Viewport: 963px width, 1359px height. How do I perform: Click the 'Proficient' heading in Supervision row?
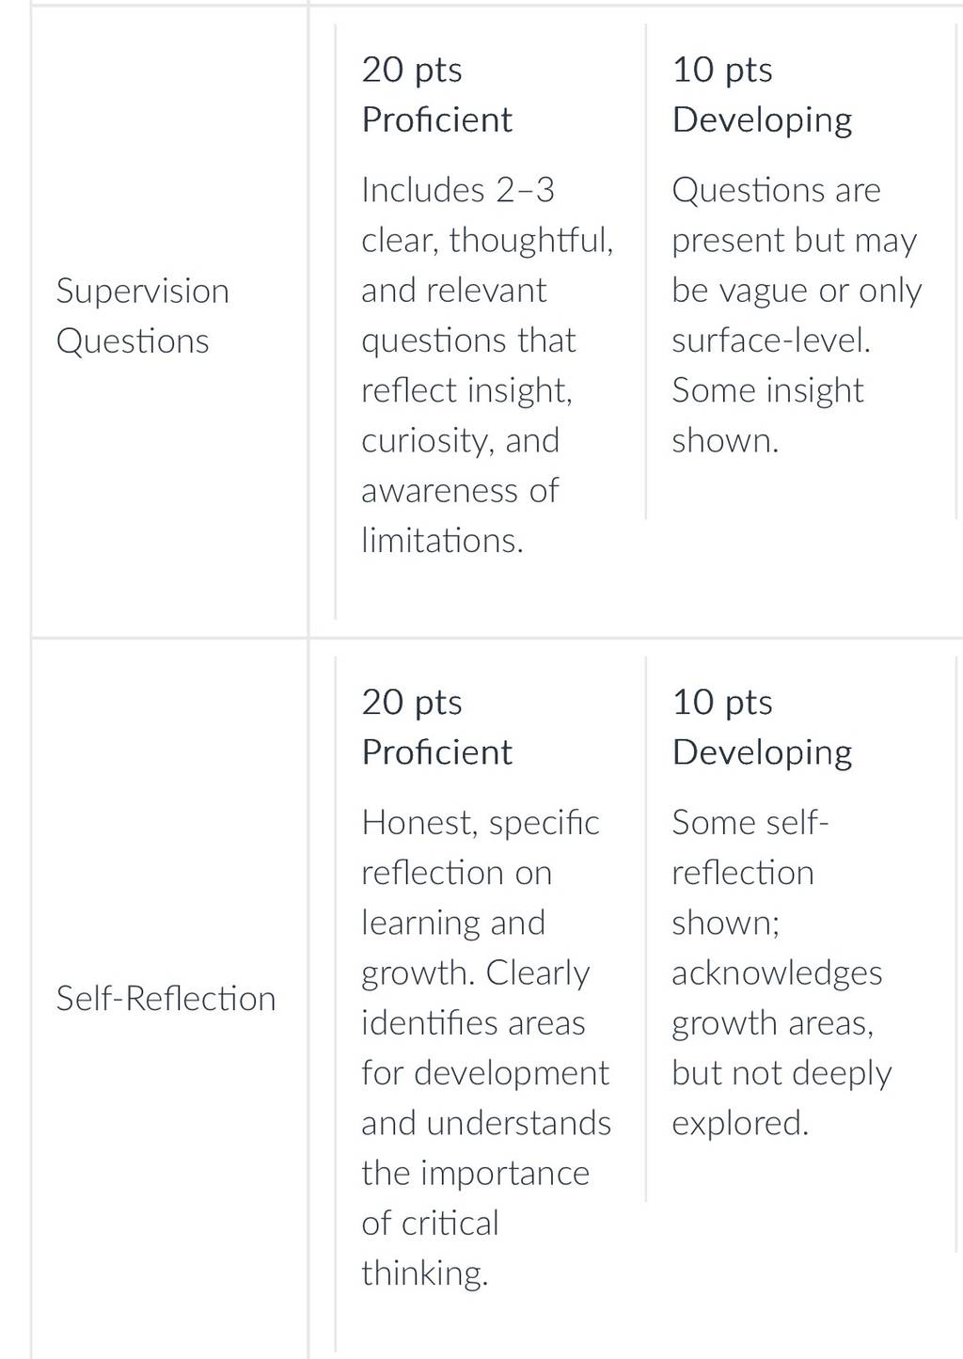click(x=437, y=120)
